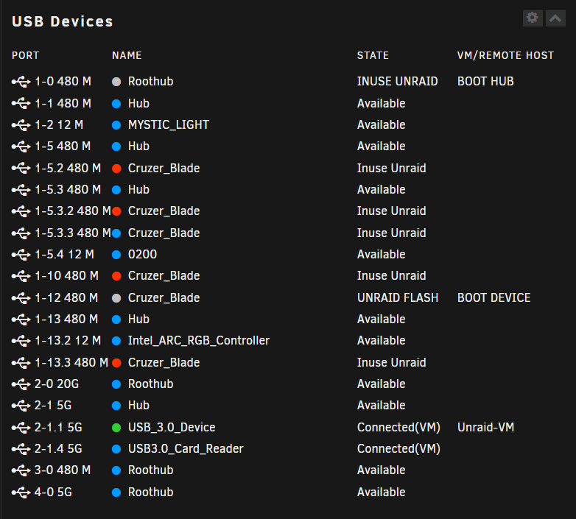Click the VM/REMOTE HOST column header
The width and height of the screenshot is (576, 519).
tap(505, 55)
